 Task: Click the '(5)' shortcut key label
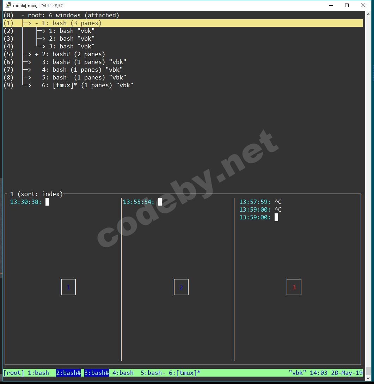pos(8,54)
